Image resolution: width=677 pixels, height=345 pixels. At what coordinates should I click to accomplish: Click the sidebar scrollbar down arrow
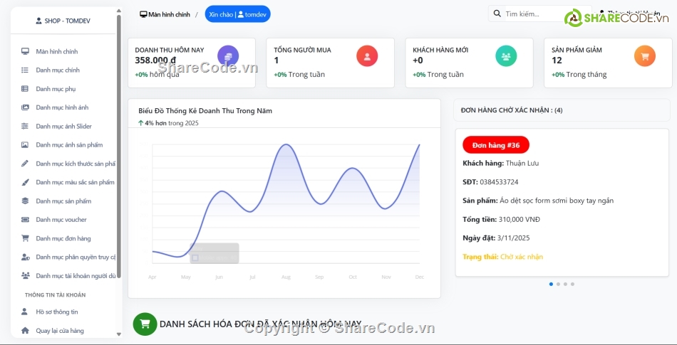pos(119,334)
